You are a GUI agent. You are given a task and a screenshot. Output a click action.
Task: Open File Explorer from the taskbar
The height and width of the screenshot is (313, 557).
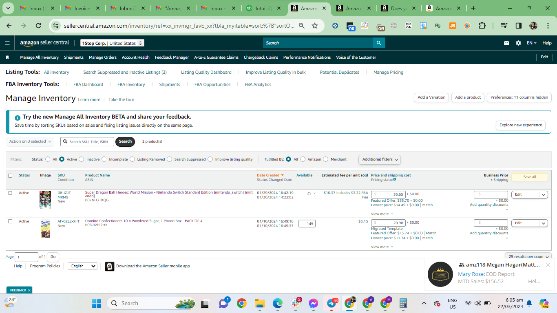(260, 303)
